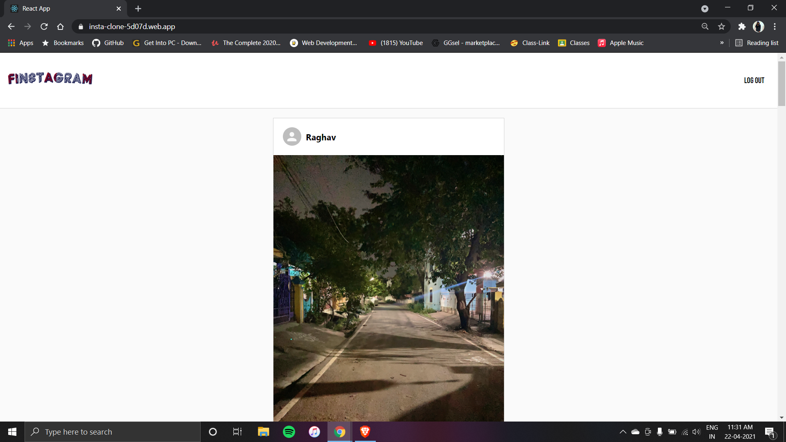Image resolution: width=786 pixels, height=442 pixels.
Task: Click the Chrome profile avatar
Action: coord(759,26)
